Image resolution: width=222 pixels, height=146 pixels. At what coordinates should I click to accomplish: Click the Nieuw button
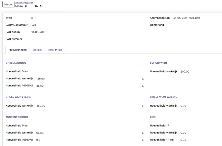click(8, 4)
